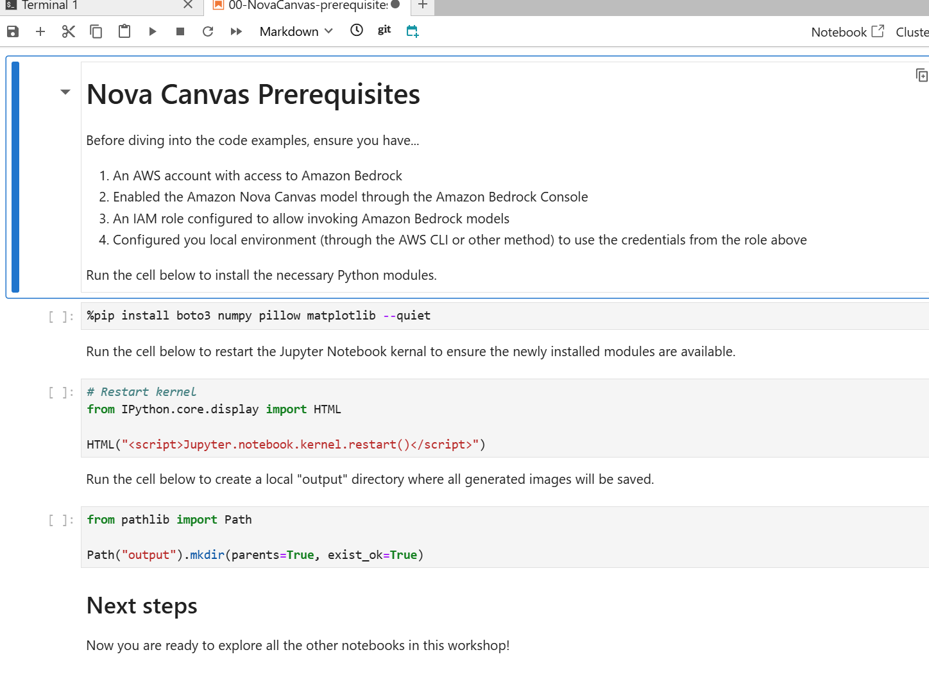
Task: Click the Path("output").mkdir code line
Action: (255, 555)
